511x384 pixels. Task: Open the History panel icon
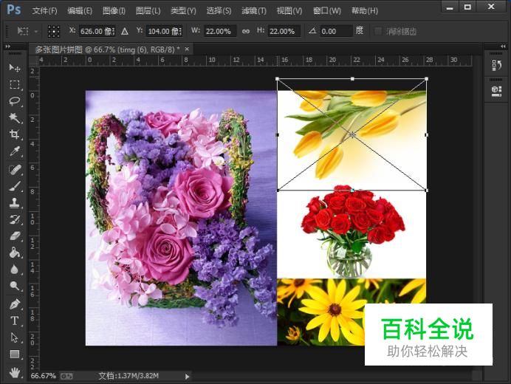[x=496, y=65]
